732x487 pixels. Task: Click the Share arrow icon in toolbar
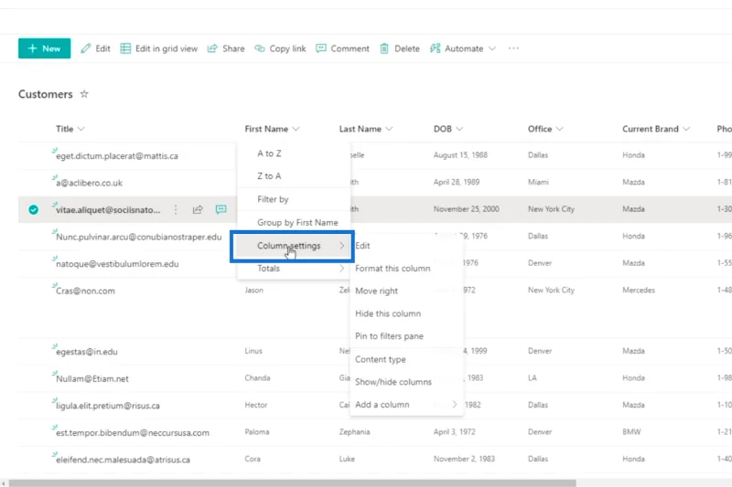coord(212,48)
